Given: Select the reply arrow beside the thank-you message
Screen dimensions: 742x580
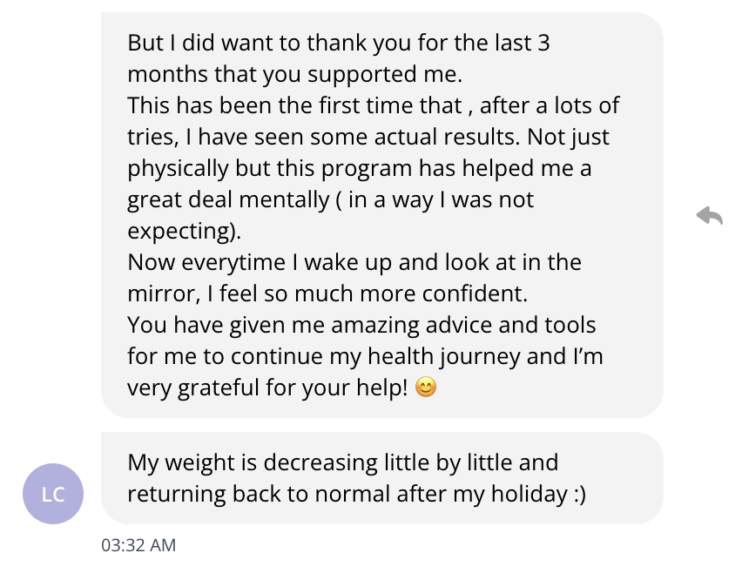Looking at the screenshot, I should (711, 216).
